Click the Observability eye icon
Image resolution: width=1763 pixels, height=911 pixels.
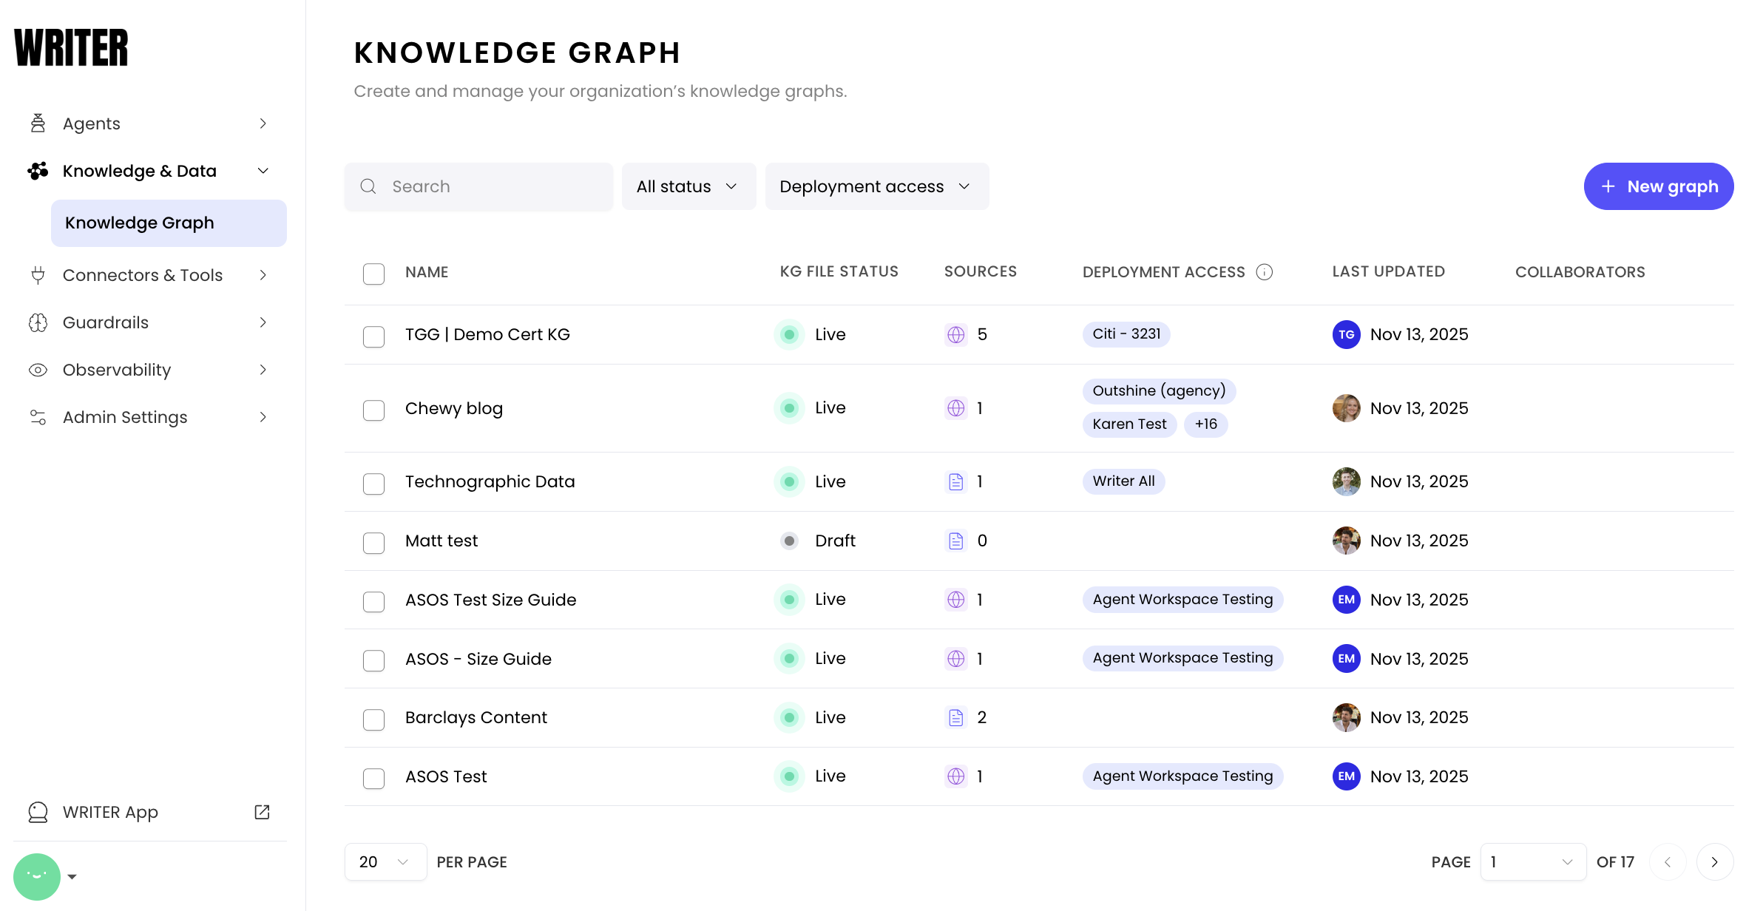click(x=38, y=370)
